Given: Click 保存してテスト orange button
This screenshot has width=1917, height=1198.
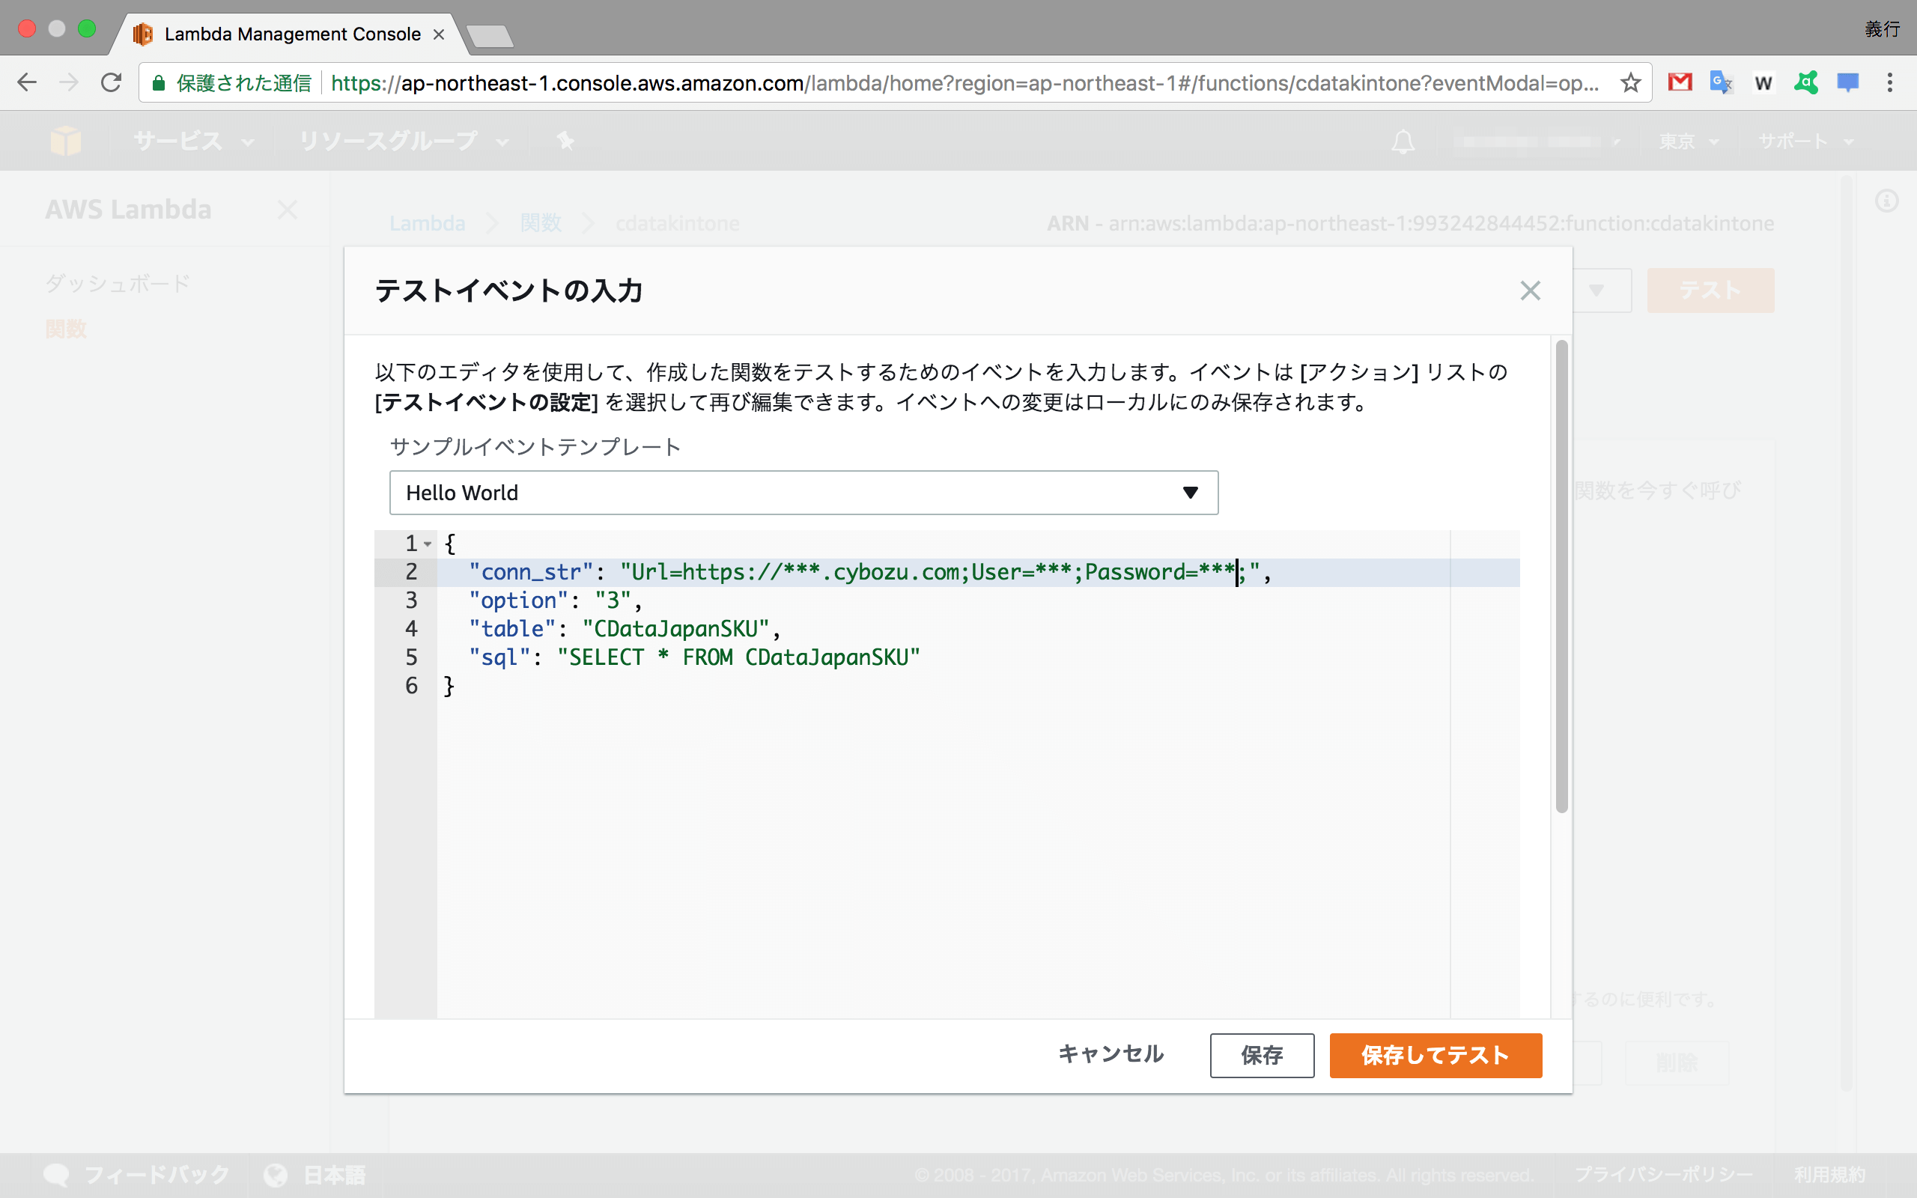Looking at the screenshot, I should pyautogui.click(x=1435, y=1054).
